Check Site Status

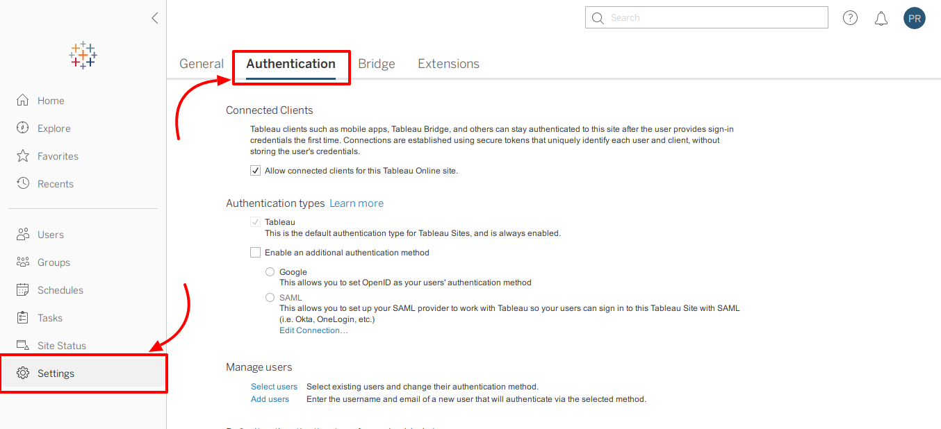(61, 345)
